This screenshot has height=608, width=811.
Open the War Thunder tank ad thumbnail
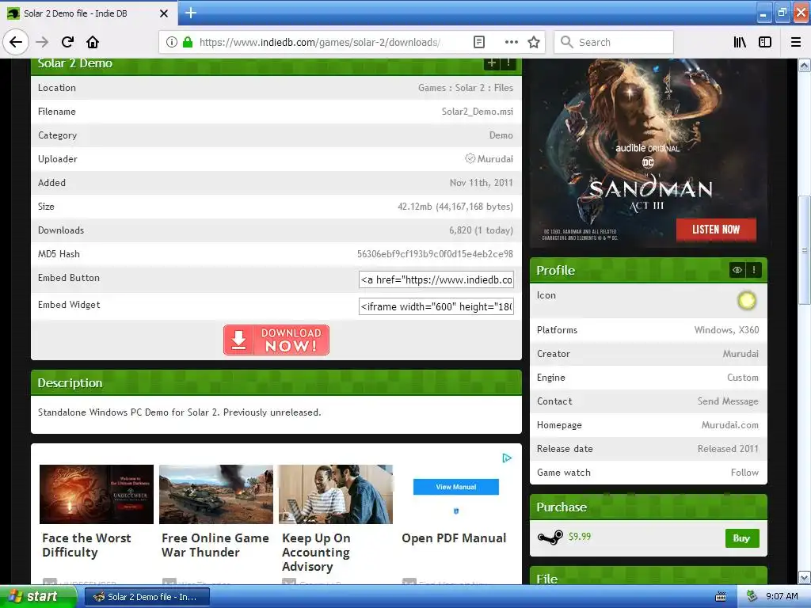click(216, 494)
